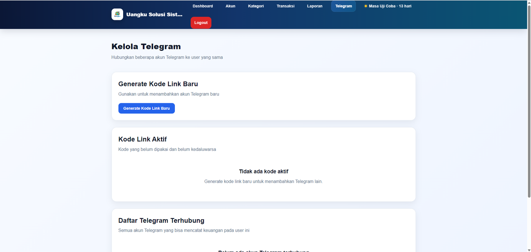Click the text 'Generate kode link baru untuk menambahkan Telegram lain.'
Screen dimensions: 531x252
[264, 181]
